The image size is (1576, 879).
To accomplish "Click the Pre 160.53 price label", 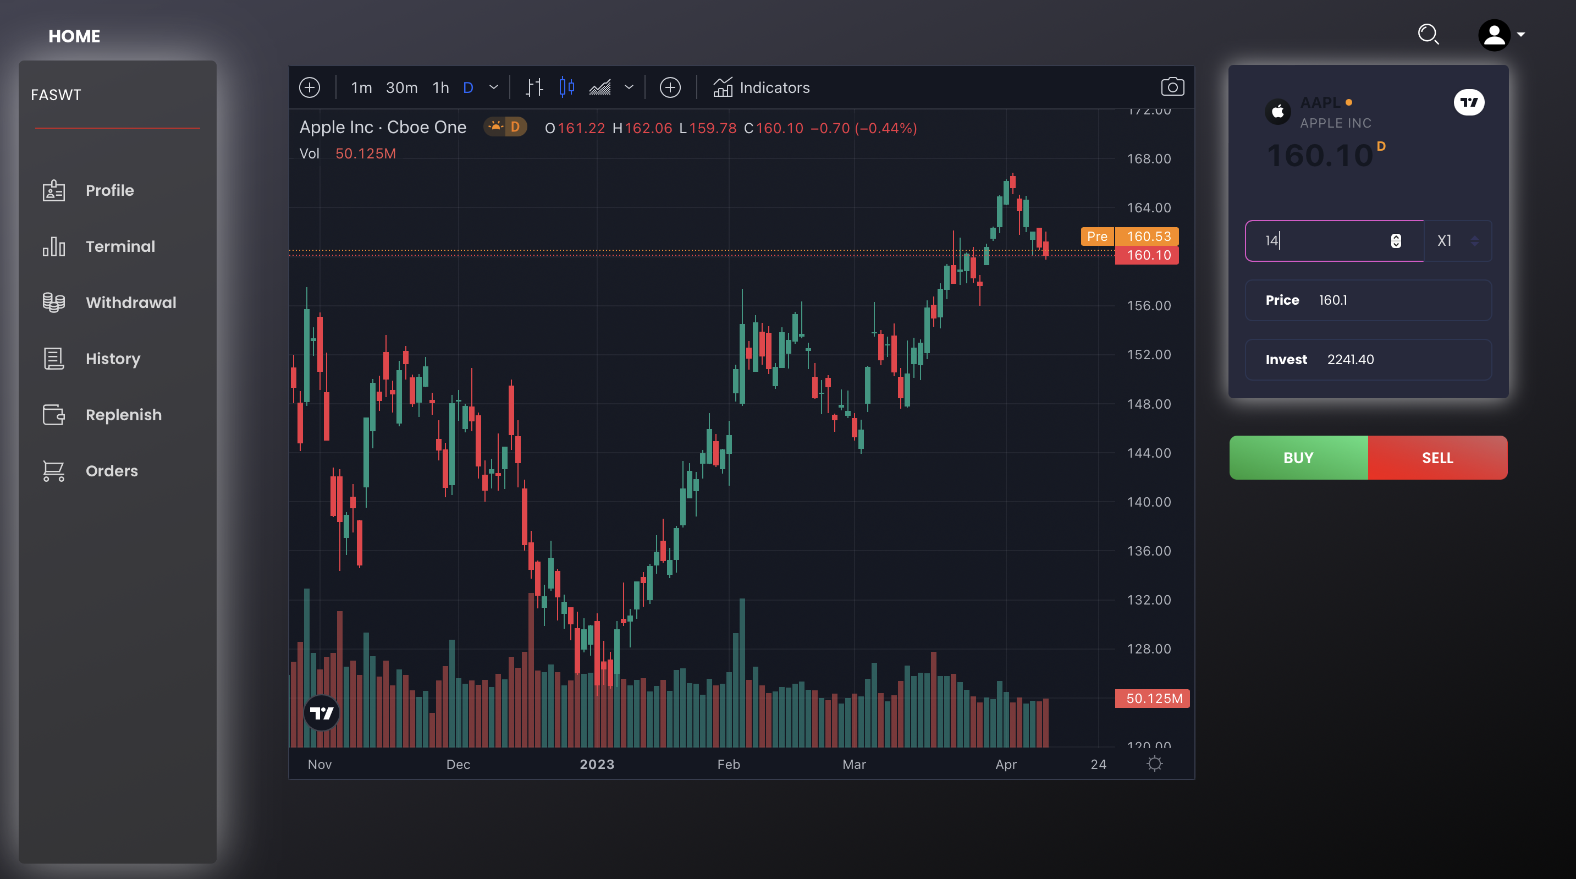I will (x=1129, y=237).
